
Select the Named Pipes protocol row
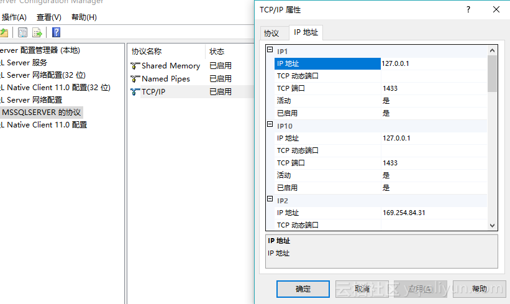pos(192,79)
